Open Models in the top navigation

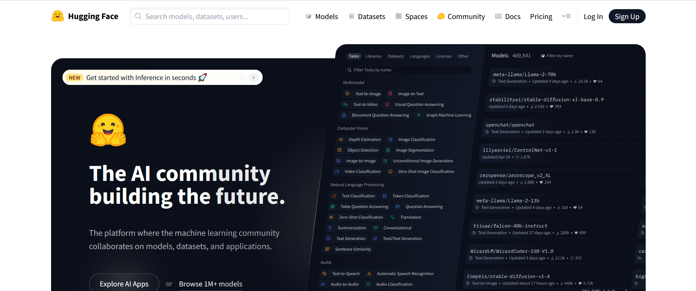point(322,16)
